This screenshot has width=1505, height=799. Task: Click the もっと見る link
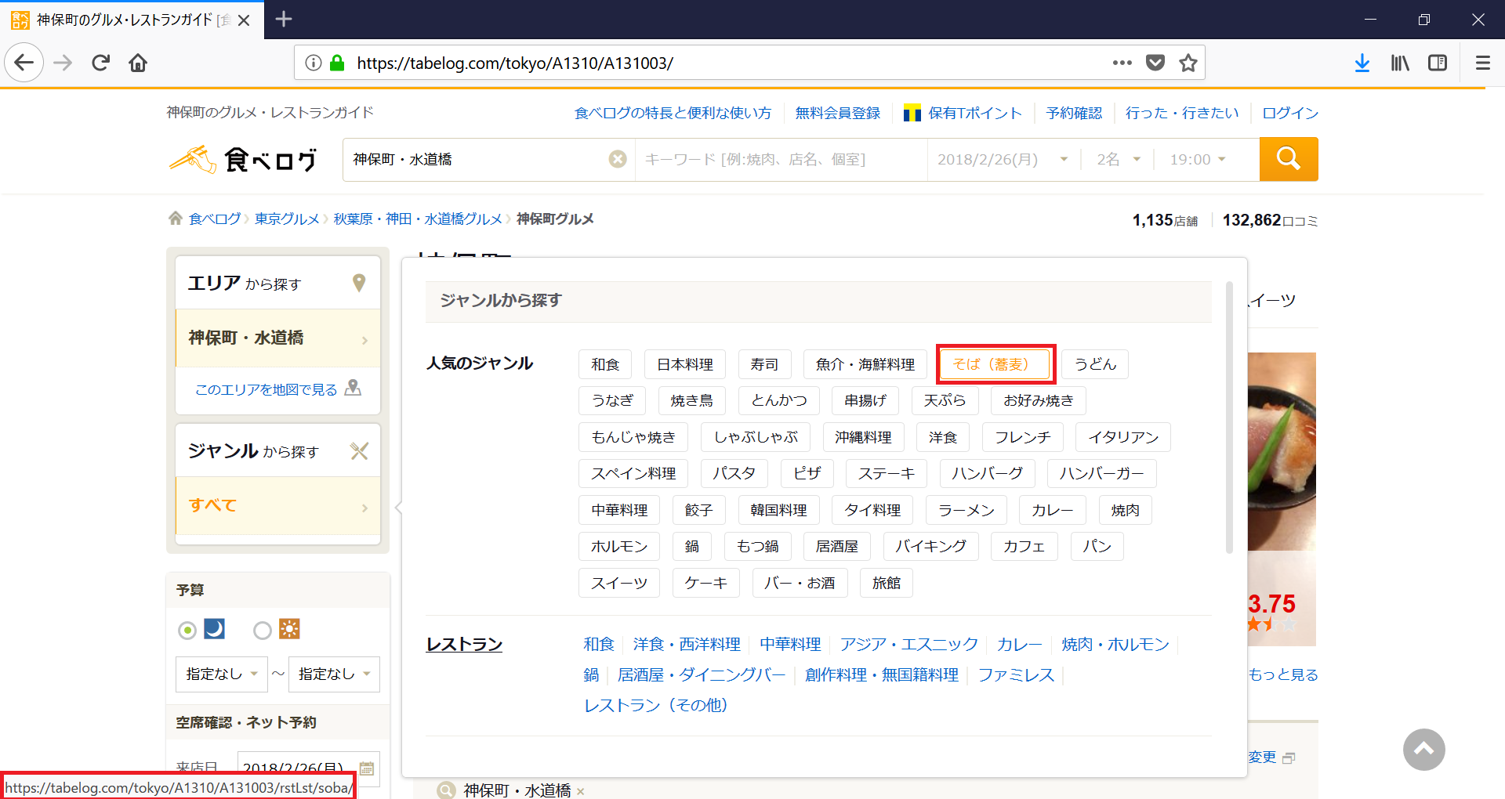(1283, 674)
